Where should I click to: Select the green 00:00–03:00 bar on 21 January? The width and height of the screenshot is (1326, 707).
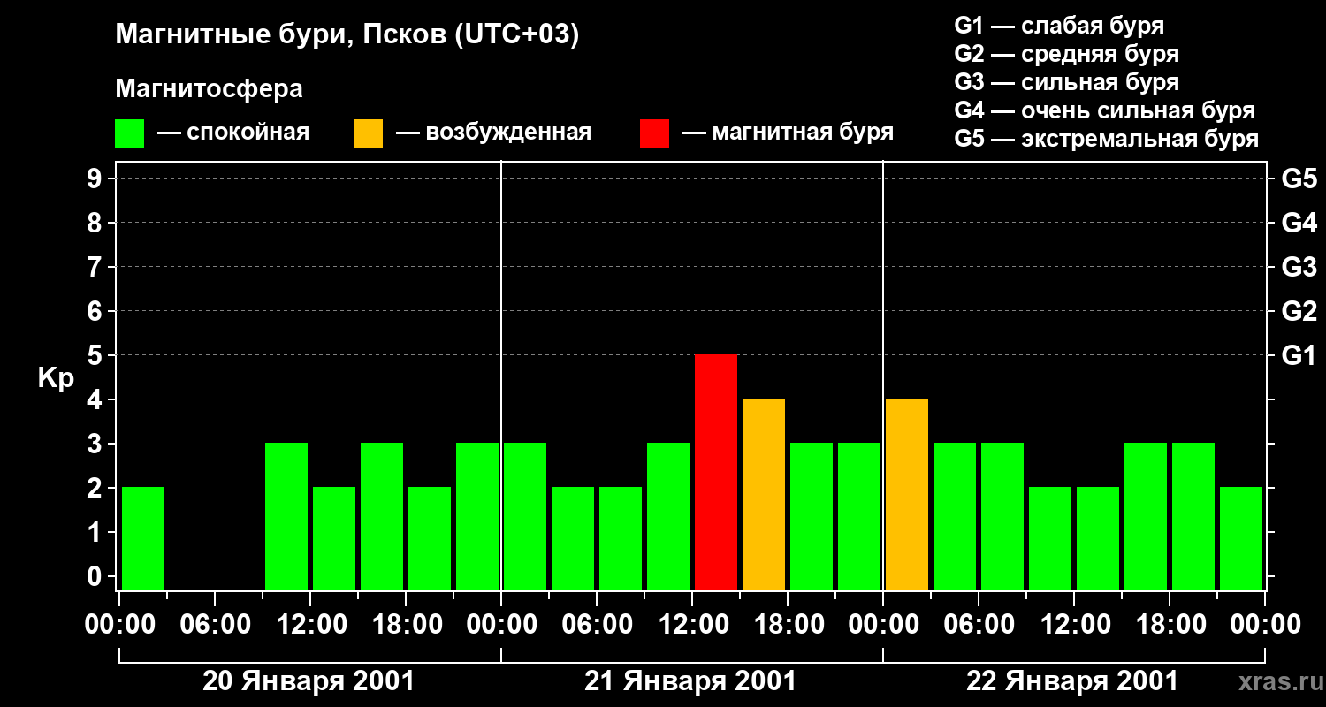tap(525, 516)
